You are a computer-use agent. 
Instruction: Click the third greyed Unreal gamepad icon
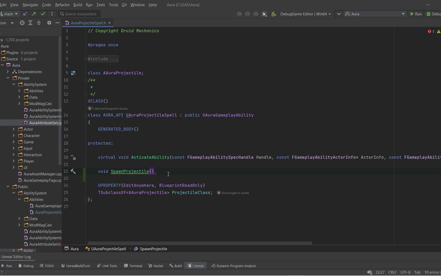(256, 14)
